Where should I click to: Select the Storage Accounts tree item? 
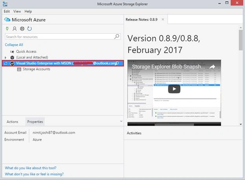click(x=37, y=69)
